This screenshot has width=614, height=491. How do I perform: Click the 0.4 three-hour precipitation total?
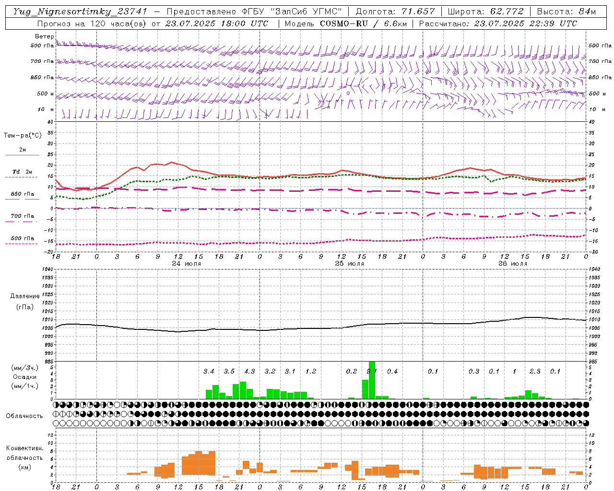[392, 371]
